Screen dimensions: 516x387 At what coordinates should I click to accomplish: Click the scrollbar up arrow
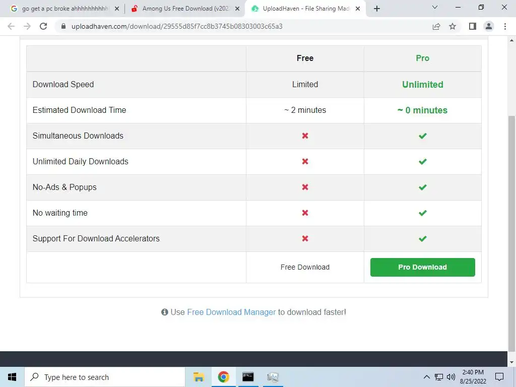(x=511, y=40)
